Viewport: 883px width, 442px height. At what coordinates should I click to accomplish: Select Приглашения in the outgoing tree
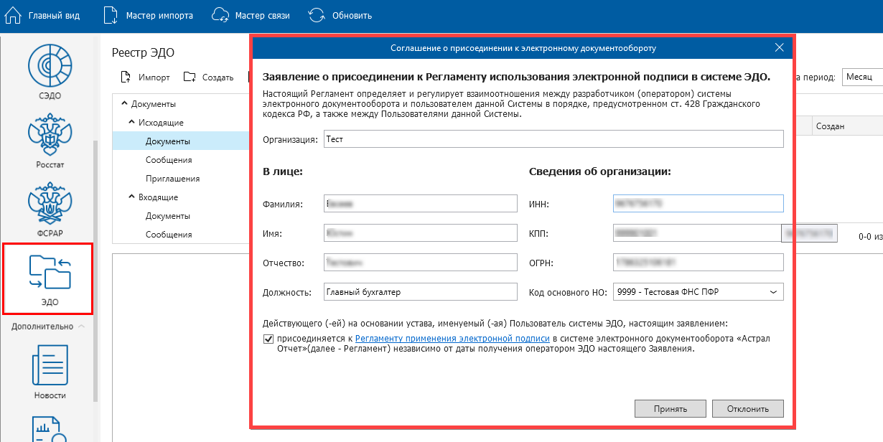[172, 179]
